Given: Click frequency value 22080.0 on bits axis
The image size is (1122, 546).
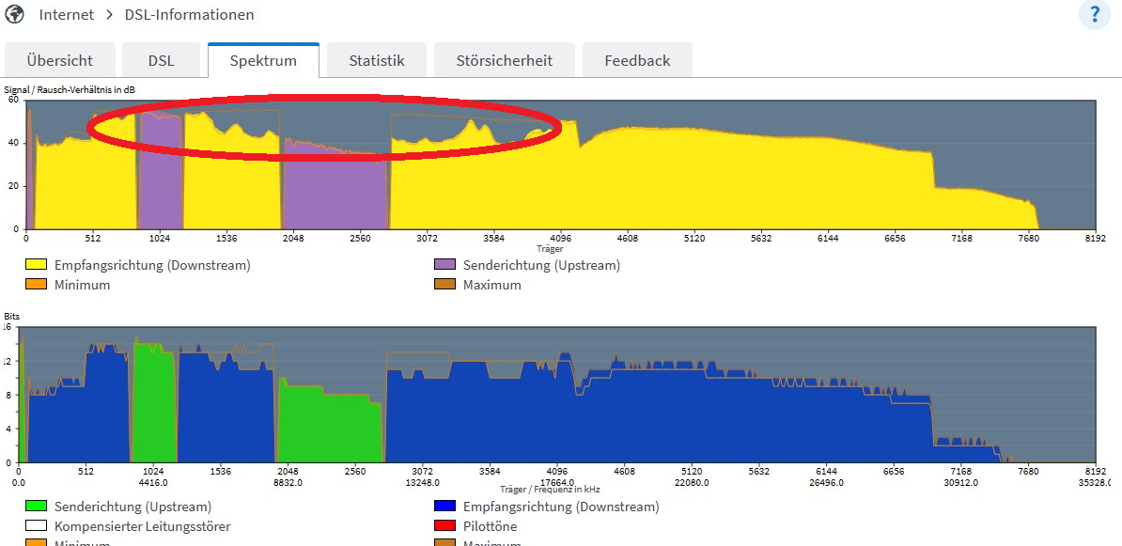Looking at the screenshot, I should click(692, 482).
